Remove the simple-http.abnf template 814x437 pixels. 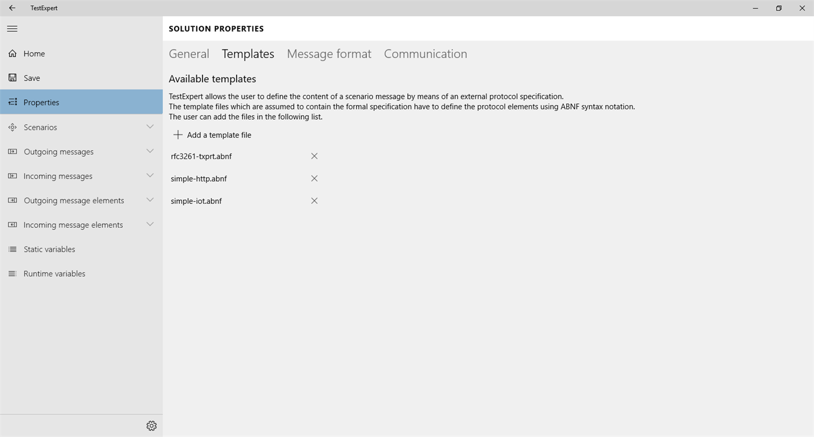[x=314, y=178]
